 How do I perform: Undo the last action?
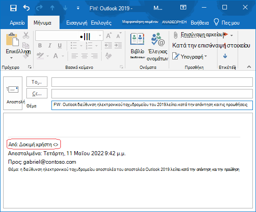(x=26, y=8)
